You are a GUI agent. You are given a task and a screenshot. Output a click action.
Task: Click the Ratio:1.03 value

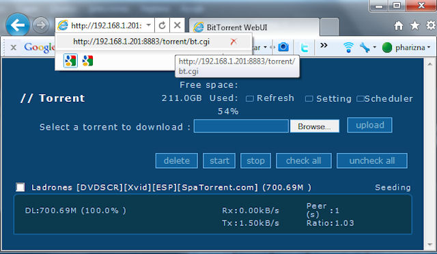[330, 223]
